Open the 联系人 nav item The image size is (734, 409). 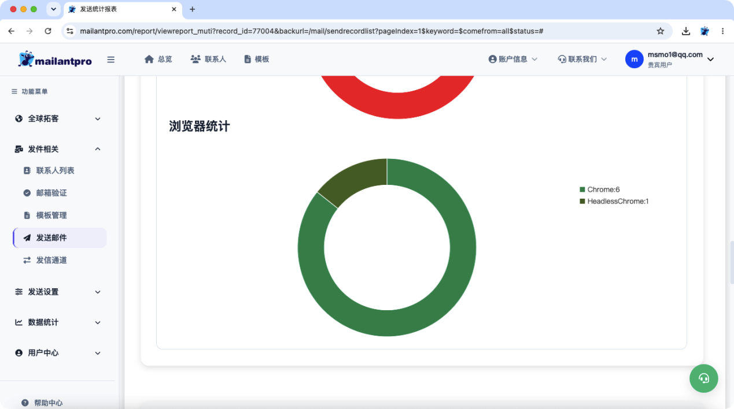(208, 59)
